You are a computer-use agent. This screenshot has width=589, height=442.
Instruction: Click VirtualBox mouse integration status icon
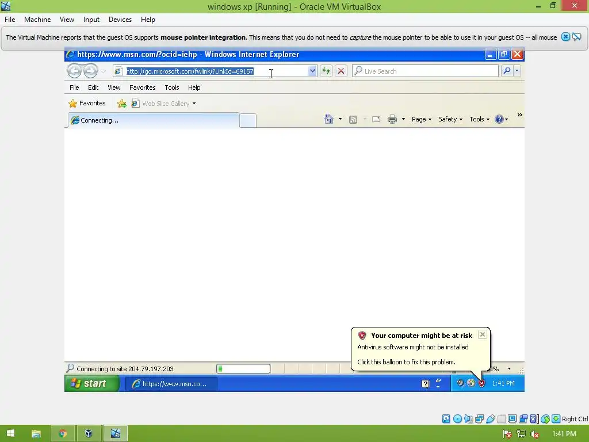(545, 419)
